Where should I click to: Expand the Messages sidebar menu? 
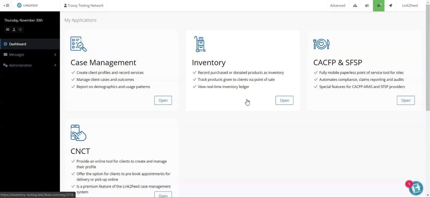[x=30, y=54]
